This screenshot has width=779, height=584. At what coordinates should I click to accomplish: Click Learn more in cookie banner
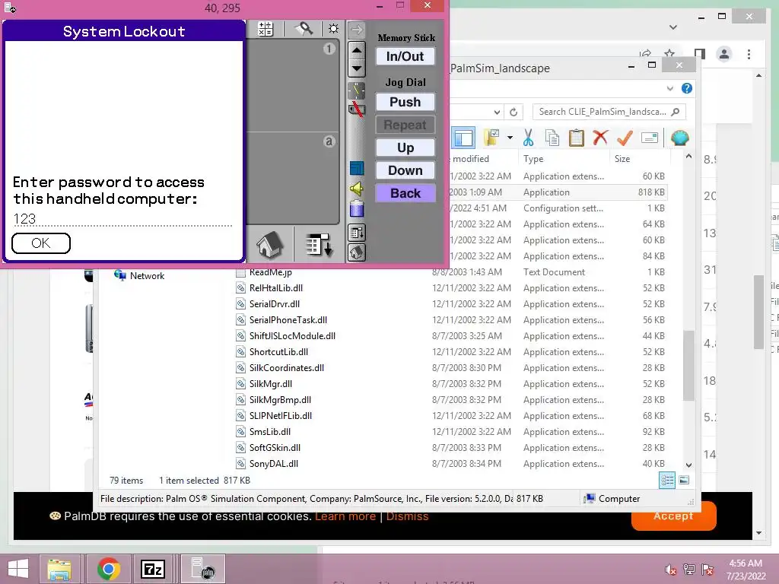point(345,516)
